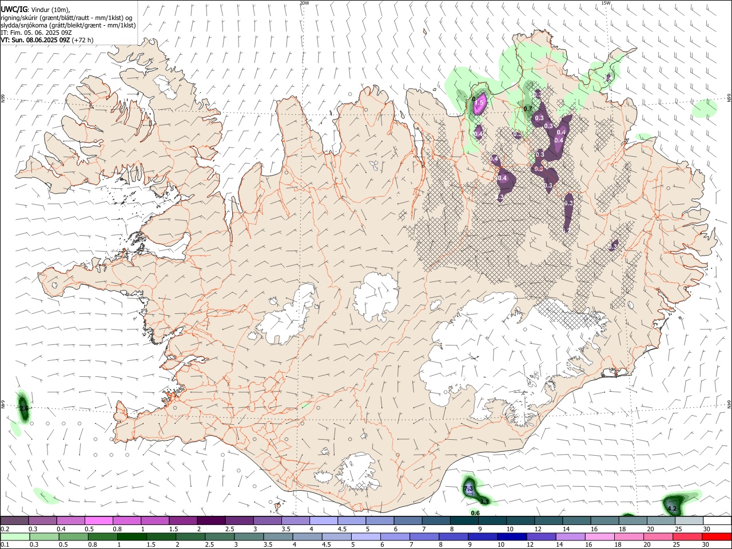Select the bright pink 0.5 swatch on the upper scale
The height and width of the screenshot is (549, 732).
[99, 520]
